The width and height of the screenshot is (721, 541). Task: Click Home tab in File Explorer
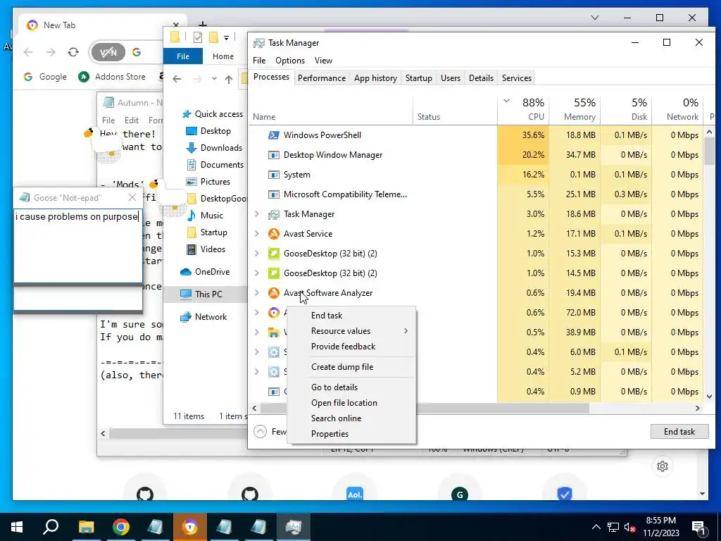(223, 56)
